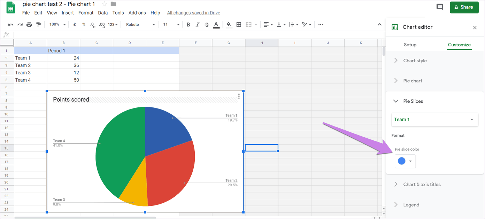
Task: Select column H header
Action: point(262,43)
